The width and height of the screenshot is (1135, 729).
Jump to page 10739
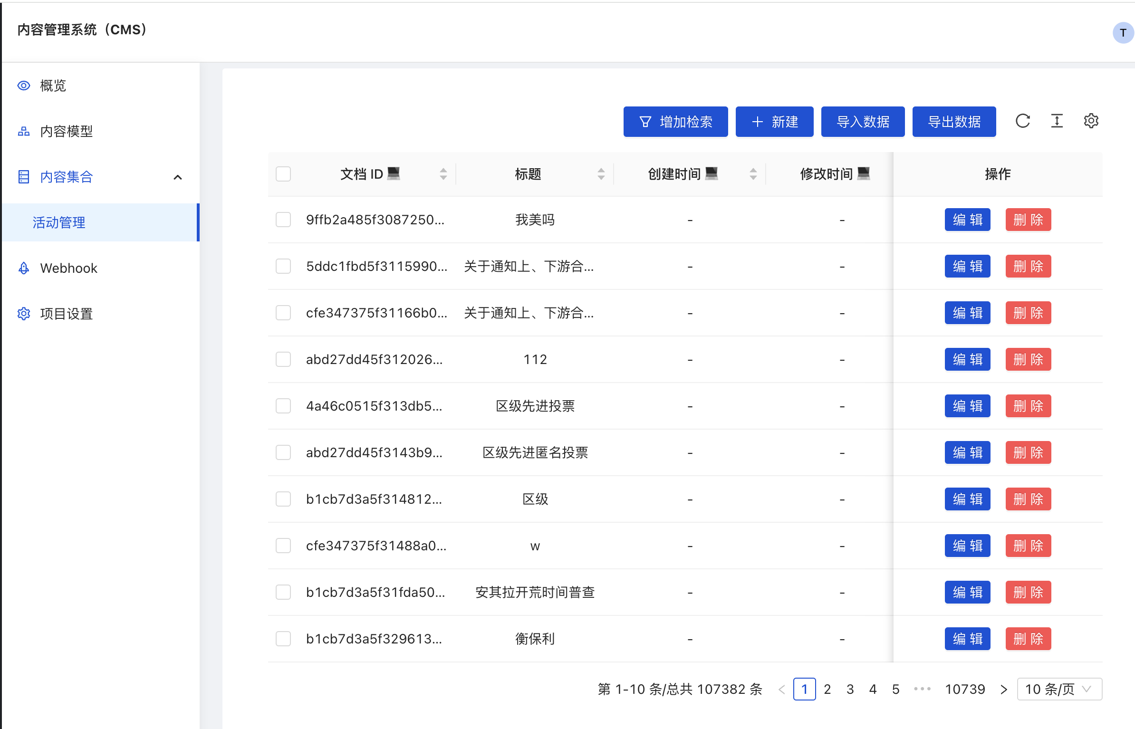[965, 689]
